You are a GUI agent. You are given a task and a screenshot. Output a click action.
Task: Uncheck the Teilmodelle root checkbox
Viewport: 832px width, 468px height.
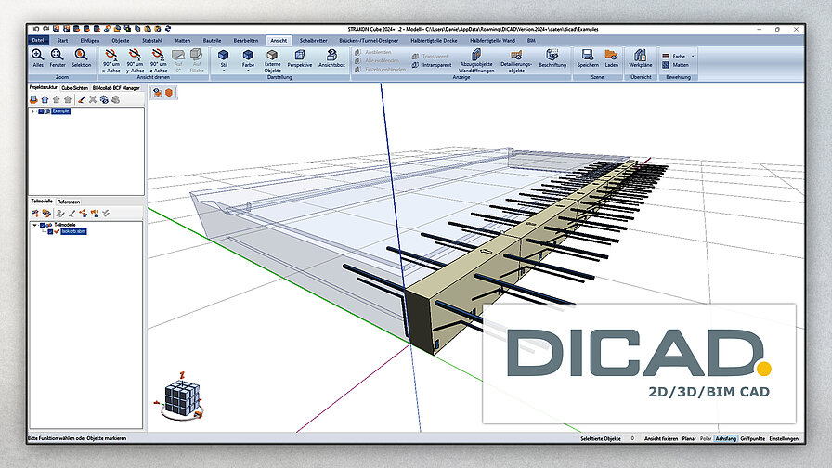point(43,225)
